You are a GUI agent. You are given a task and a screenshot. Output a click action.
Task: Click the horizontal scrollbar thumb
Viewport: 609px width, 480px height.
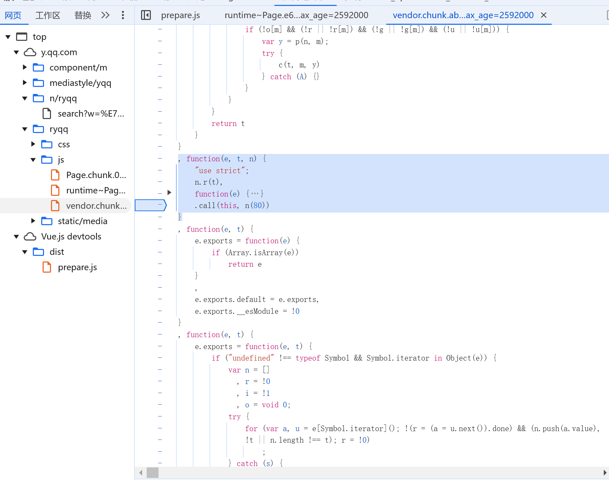(153, 473)
